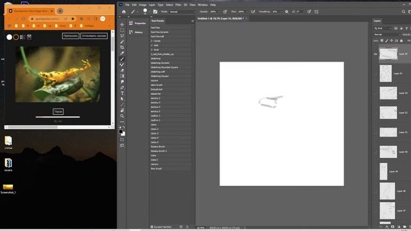Screen dimensions: 411x231
Task: Show Layer 53 visibility
Action: [375, 93]
